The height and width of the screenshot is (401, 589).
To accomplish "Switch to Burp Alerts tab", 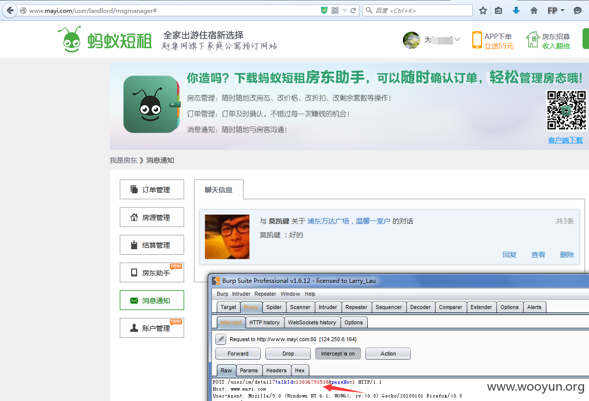I will (x=534, y=307).
